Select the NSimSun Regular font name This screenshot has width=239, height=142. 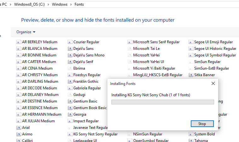tap(148, 134)
